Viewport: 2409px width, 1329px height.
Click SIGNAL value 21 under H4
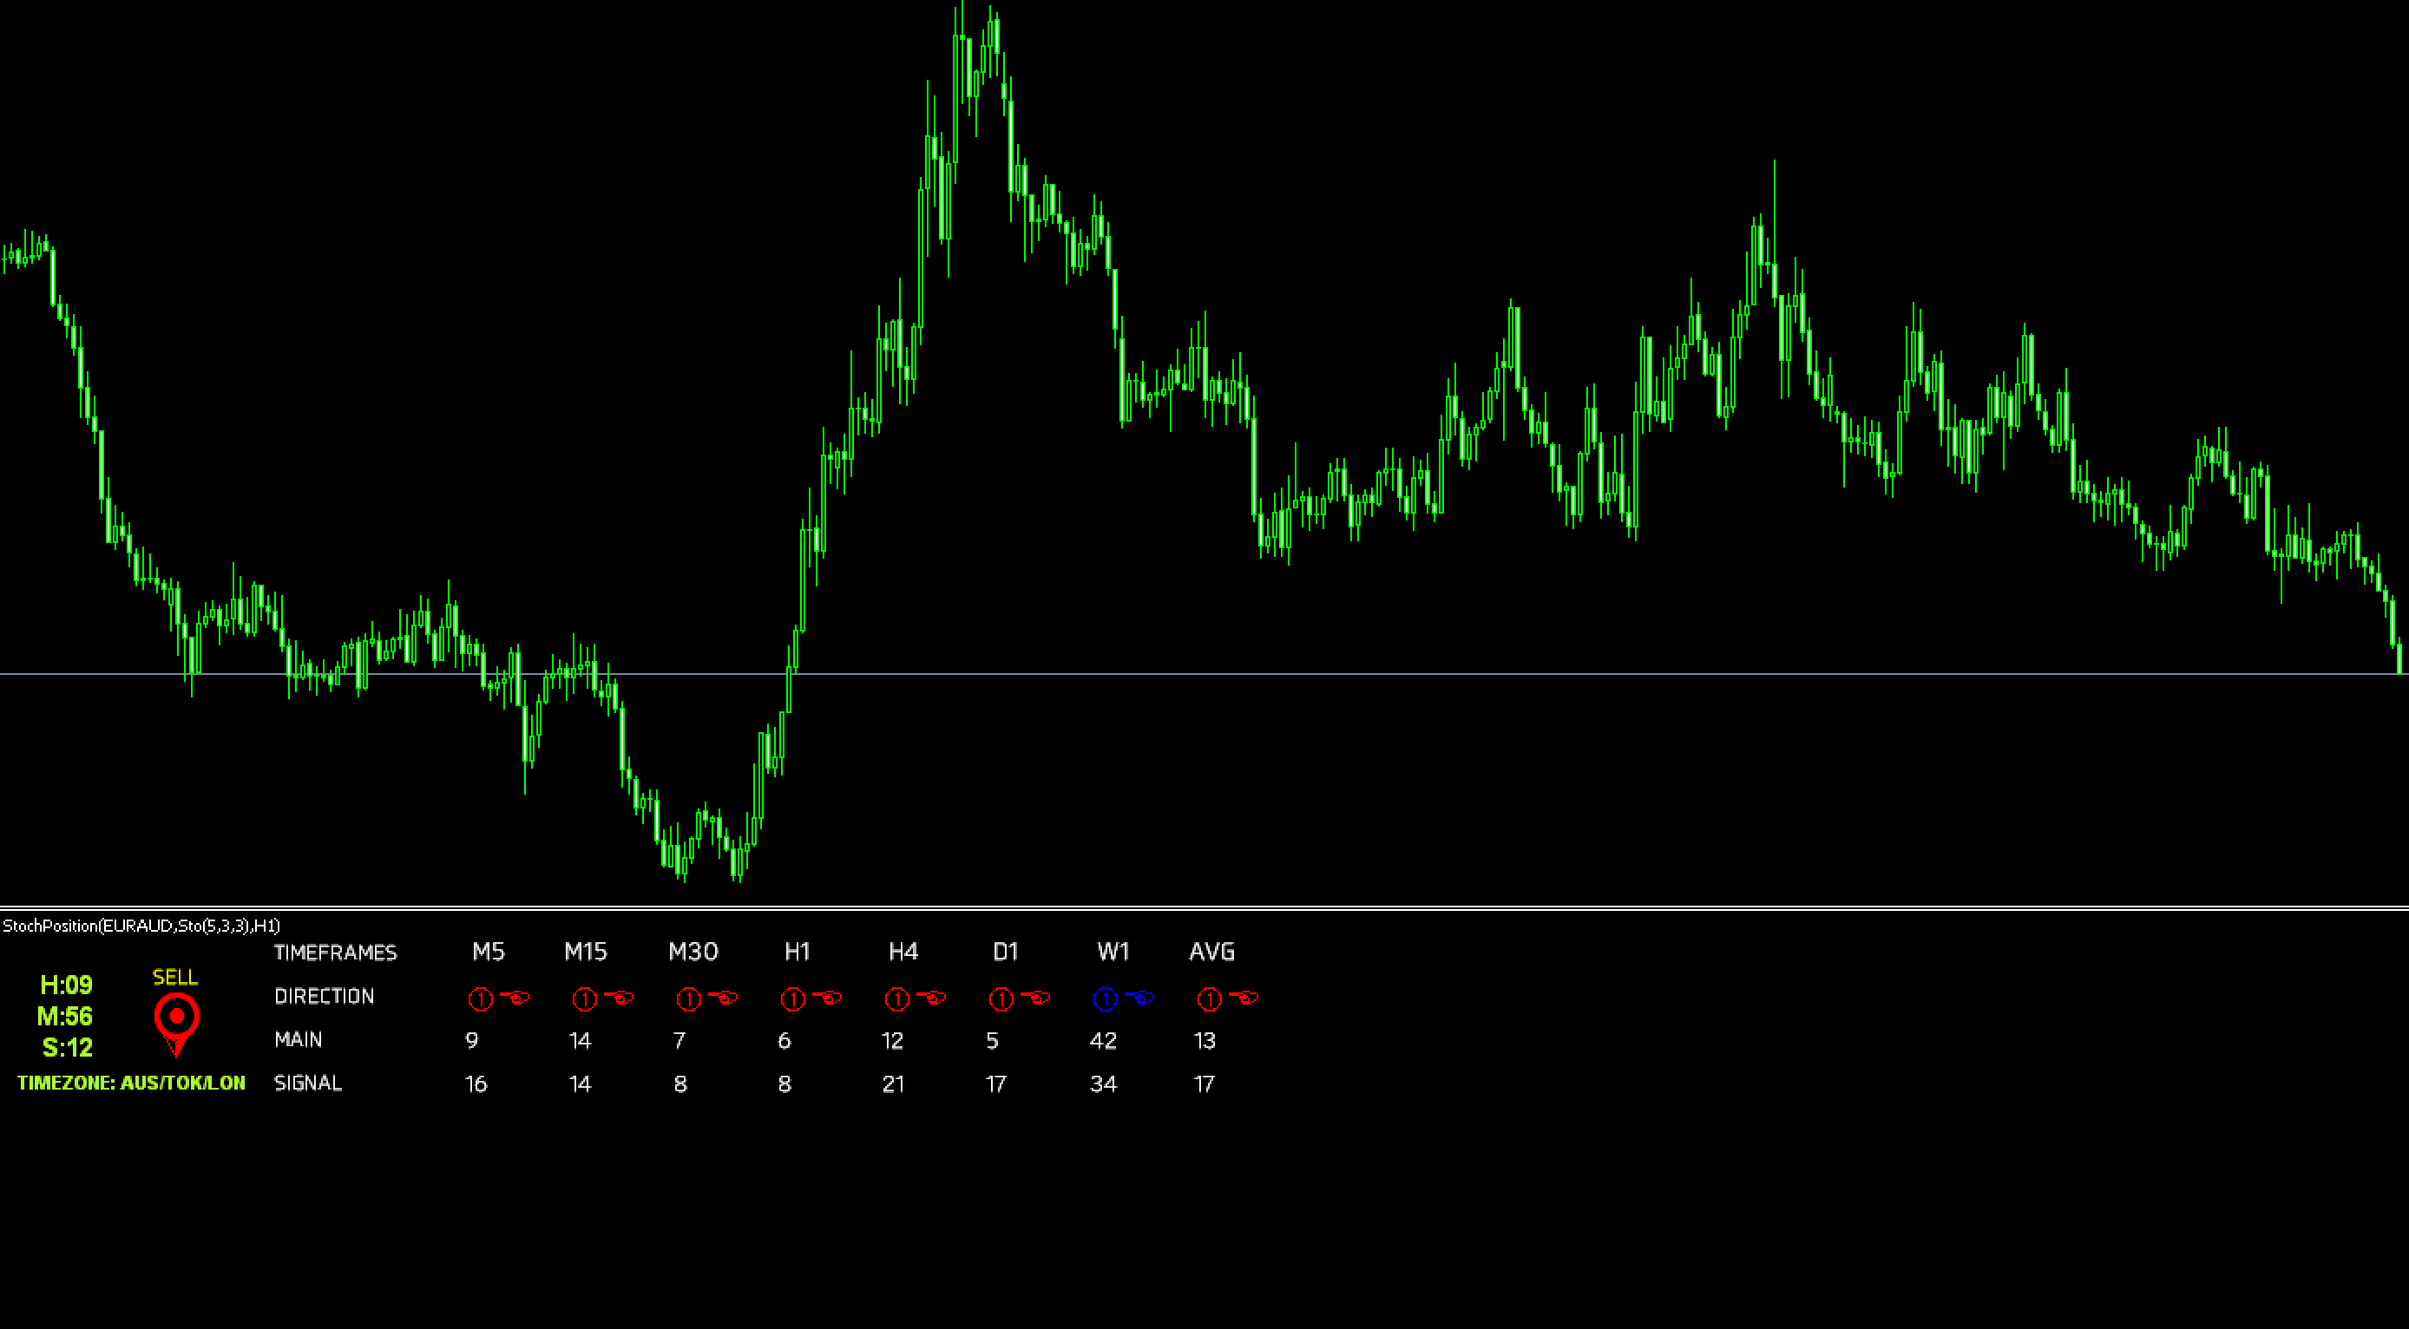pos(893,1084)
